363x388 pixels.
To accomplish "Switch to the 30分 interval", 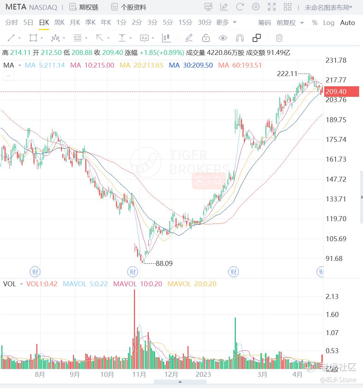I will click(x=204, y=23).
